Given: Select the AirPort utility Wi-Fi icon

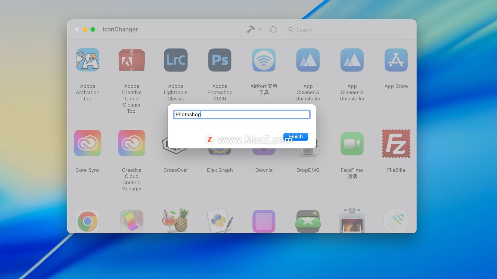Looking at the screenshot, I should (264, 60).
